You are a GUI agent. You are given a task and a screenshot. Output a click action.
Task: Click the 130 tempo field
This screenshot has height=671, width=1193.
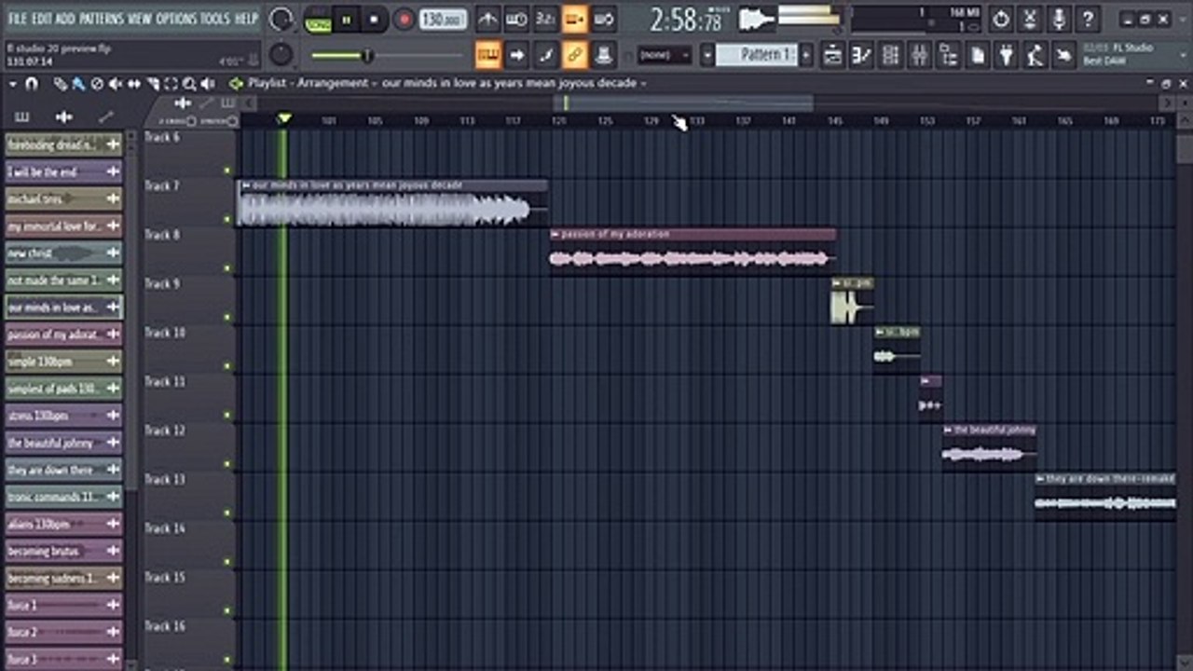[x=444, y=19]
